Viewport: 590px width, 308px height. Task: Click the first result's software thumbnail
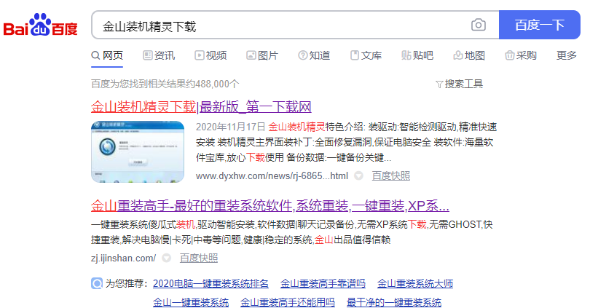[x=138, y=151]
